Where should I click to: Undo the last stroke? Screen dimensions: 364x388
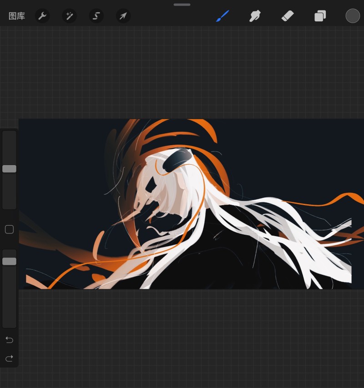[x=10, y=340]
